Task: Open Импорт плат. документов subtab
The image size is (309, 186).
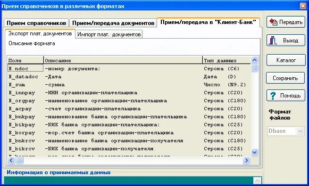Action: 109,34
